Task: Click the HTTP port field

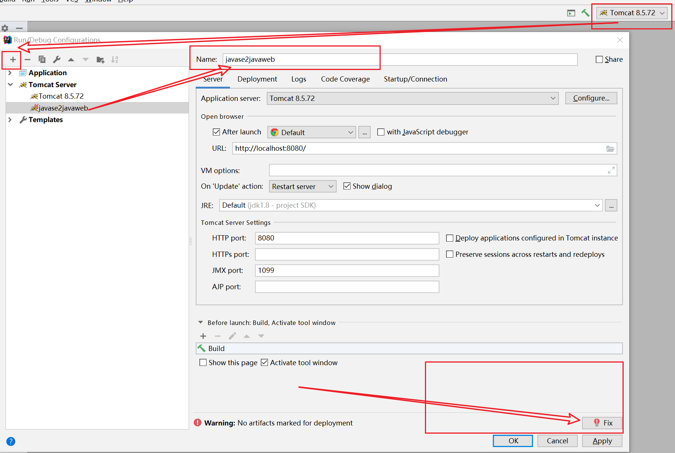Action: click(347, 238)
